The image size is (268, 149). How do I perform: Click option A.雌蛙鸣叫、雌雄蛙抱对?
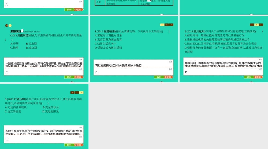[x=214, y=35]
